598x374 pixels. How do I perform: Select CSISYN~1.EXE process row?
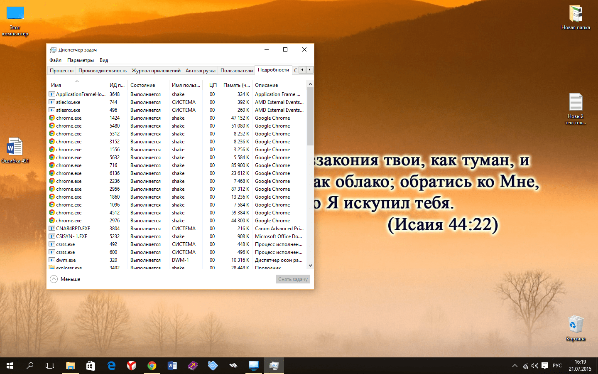coord(177,236)
